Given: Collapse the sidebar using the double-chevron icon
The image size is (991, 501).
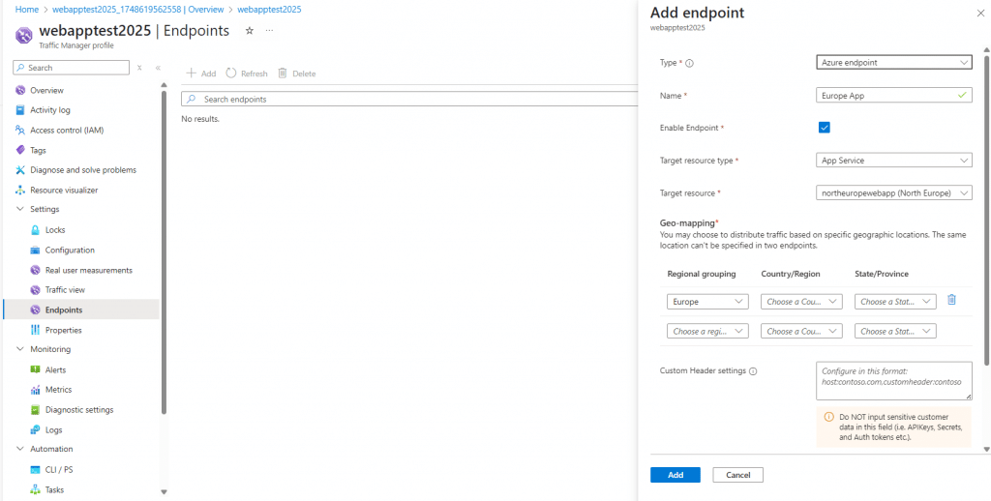Looking at the screenshot, I should [158, 68].
